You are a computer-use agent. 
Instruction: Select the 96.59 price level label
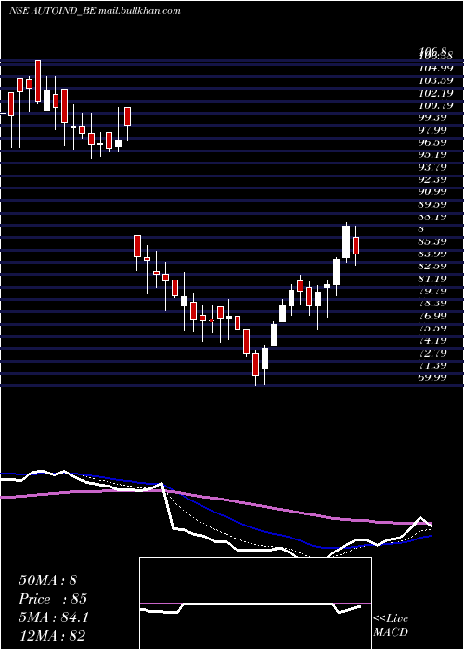tap(433, 143)
